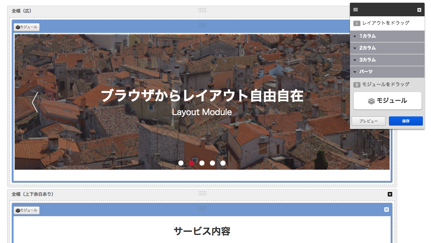Expand the 2カラム layout section
The image size is (431, 243).
click(x=387, y=48)
